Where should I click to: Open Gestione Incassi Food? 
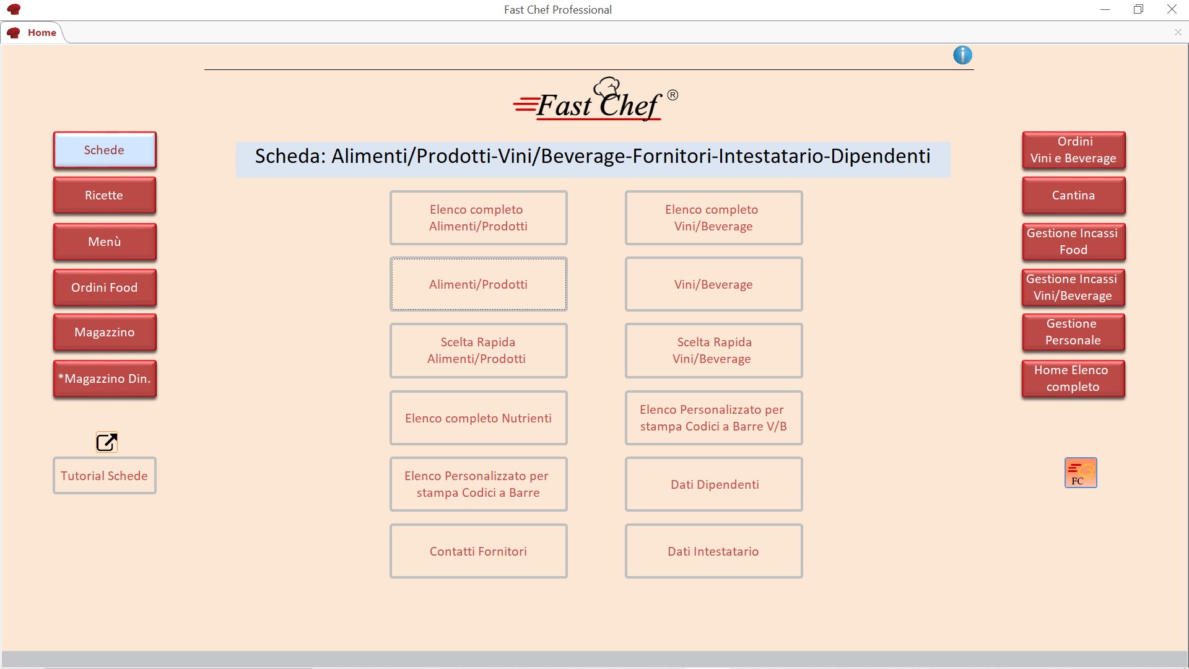pyautogui.click(x=1073, y=242)
